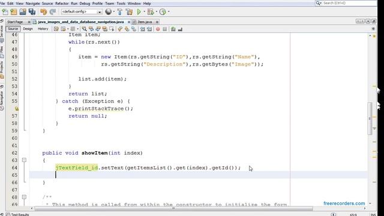The width and height of the screenshot is (384, 216).
Task: Open the Refactor menu
Action: point(62,4)
